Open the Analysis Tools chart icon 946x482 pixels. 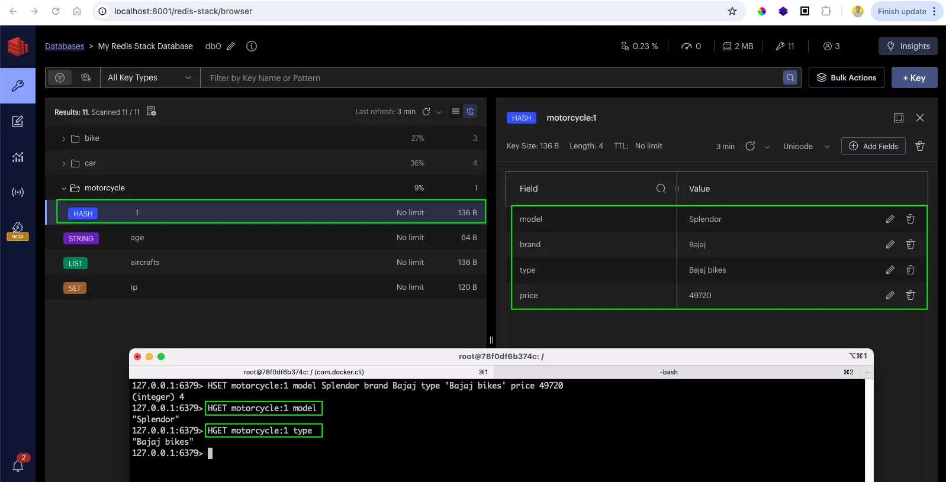18,157
